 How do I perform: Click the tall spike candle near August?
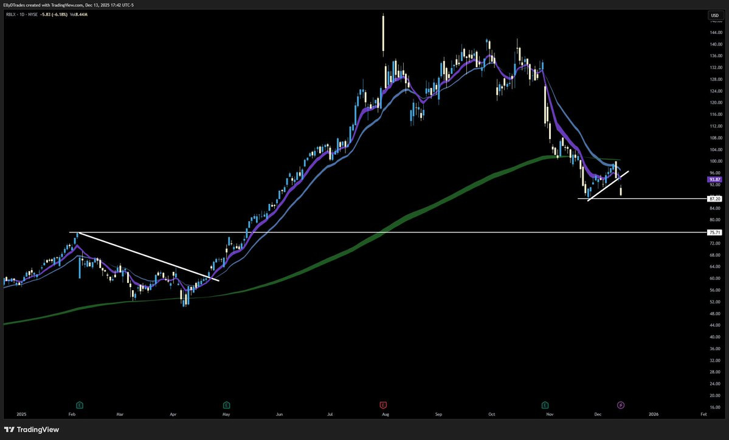coord(383,35)
